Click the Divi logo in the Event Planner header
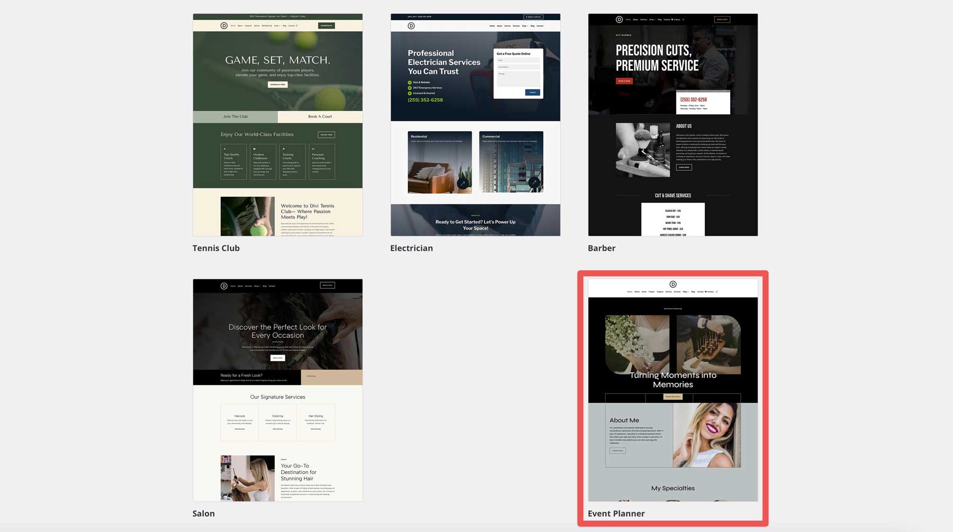The image size is (953, 532). [x=673, y=285]
